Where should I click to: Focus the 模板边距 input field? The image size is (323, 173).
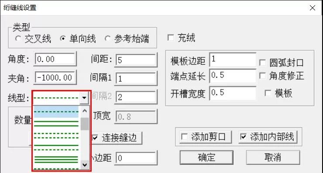click(233, 60)
